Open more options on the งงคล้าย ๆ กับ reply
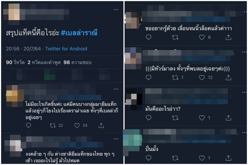This screenshot has height=165, width=248. tap(116, 139)
